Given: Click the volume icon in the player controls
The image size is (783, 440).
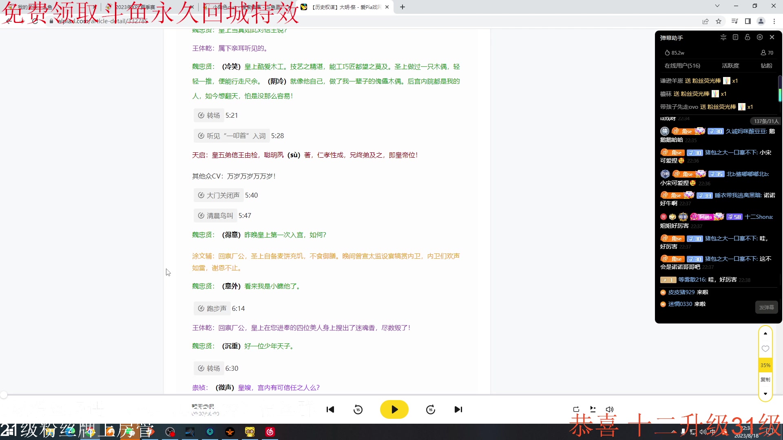Looking at the screenshot, I should [x=609, y=409].
